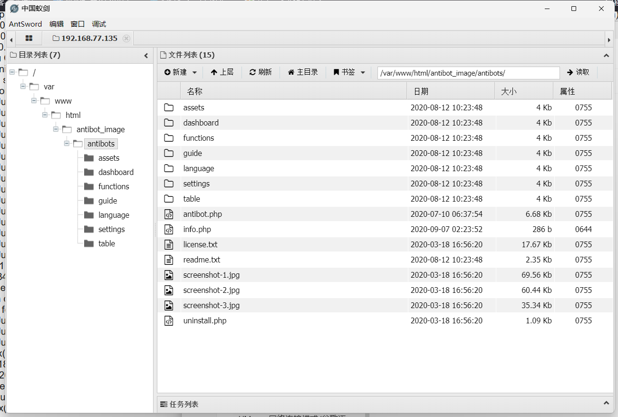
Task: Click the image icon for screenshot-1.jpg
Action: (169, 275)
